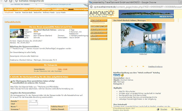Show next hotel image arrow
Screen dimensions: 182x111
pos(137,66)
